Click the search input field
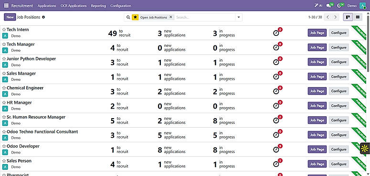The width and height of the screenshot is (370, 176). tap(205, 17)
